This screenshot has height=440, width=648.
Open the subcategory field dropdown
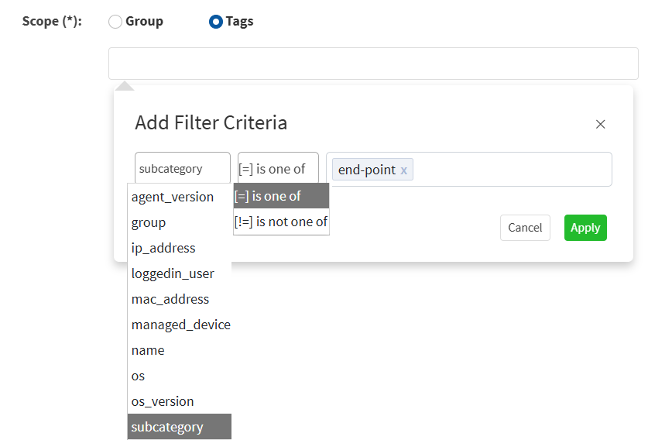[x=182, y=169]
